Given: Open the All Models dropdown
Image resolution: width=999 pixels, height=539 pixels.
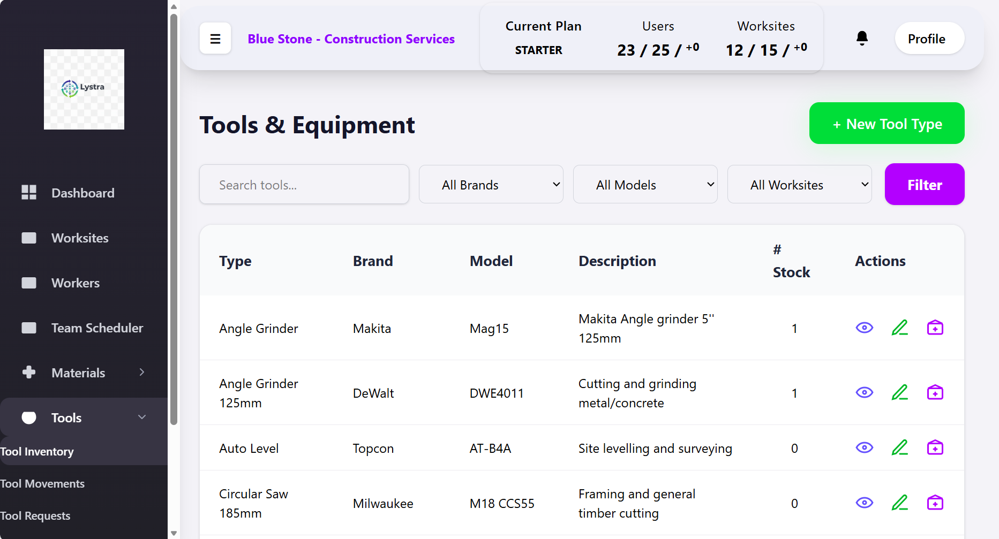Looking at the screenshot, I should point(645,184).
